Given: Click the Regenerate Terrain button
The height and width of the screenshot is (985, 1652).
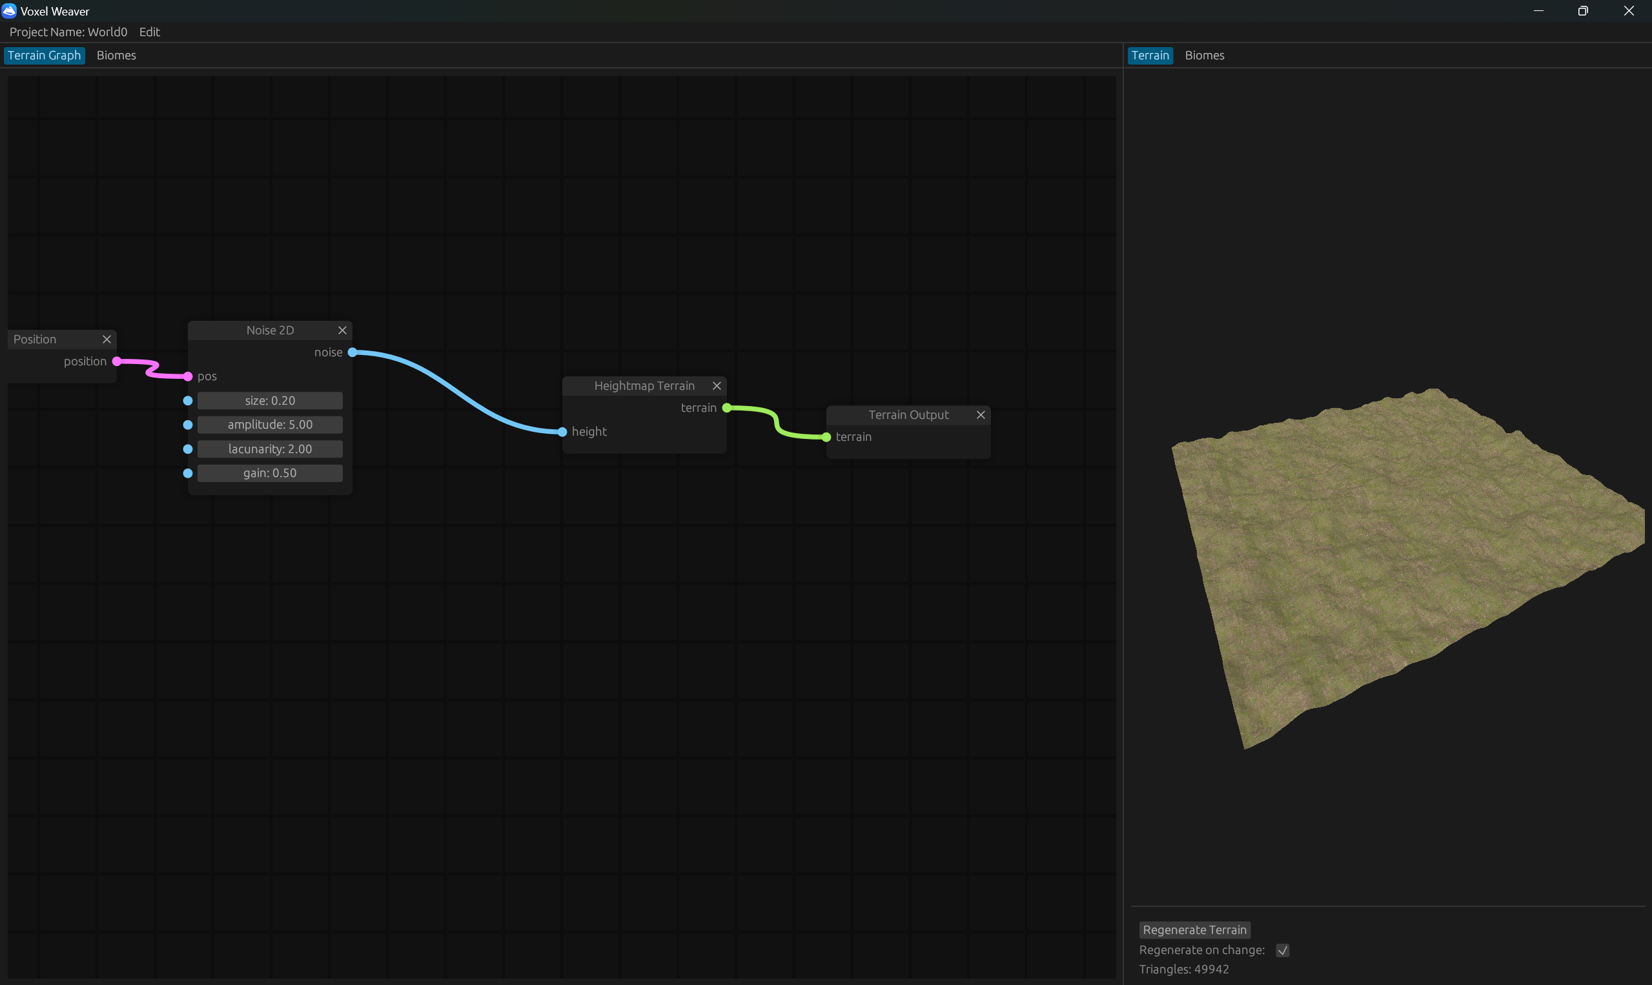Looking at the screenshot, I should tap(1195, 930).
